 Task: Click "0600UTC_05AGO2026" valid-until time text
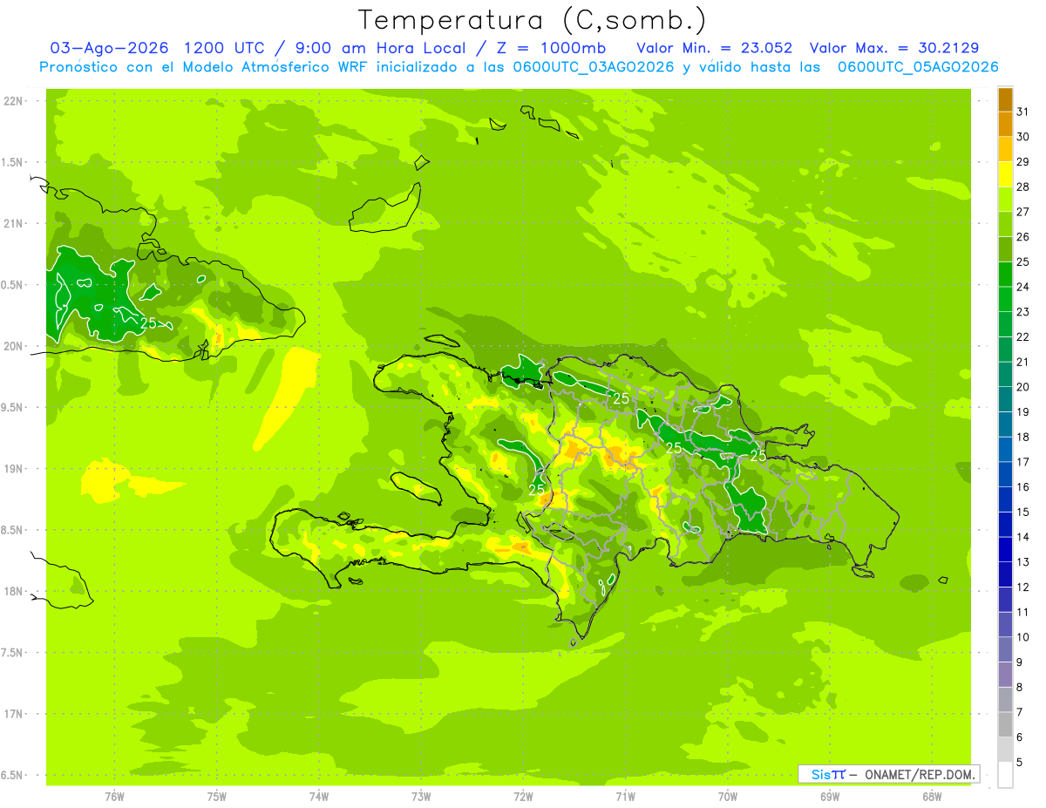917,67
